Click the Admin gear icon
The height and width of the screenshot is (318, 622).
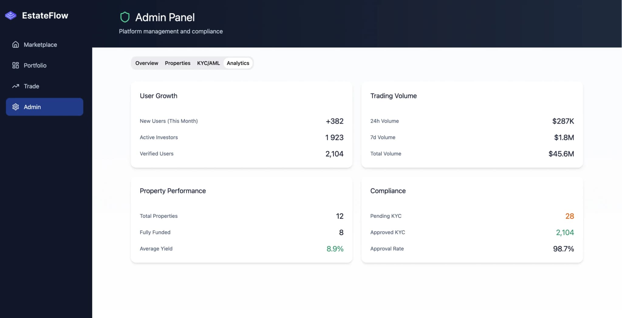coord(15,107)
